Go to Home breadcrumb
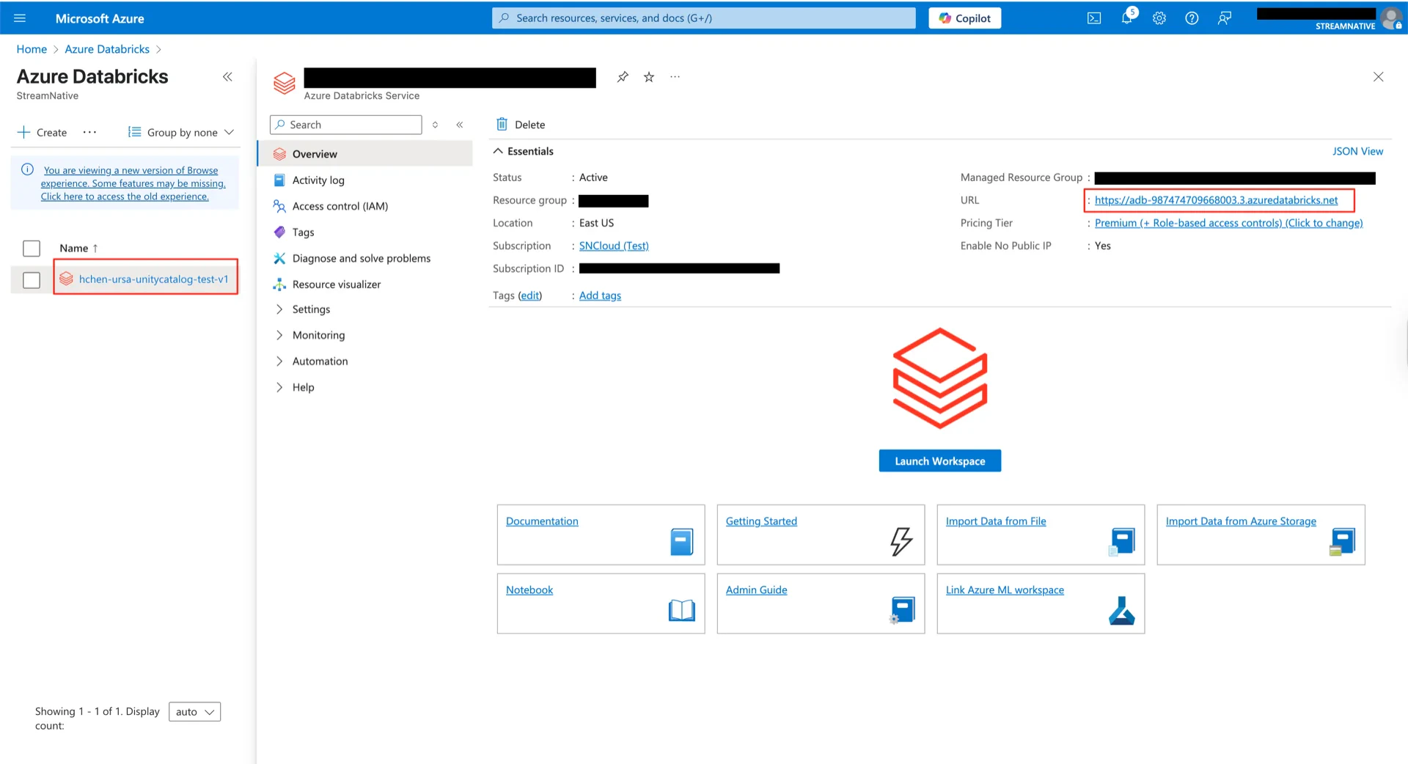 [32, 49]
